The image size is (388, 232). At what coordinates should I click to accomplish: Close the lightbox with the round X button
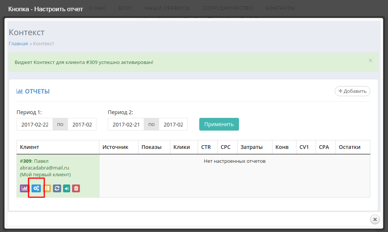(x=375, y=219)
